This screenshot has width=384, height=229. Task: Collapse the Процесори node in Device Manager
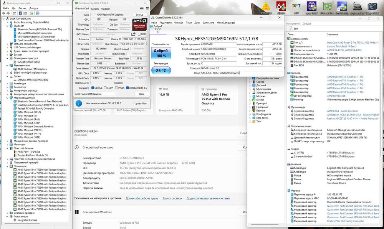coord(7,166)
